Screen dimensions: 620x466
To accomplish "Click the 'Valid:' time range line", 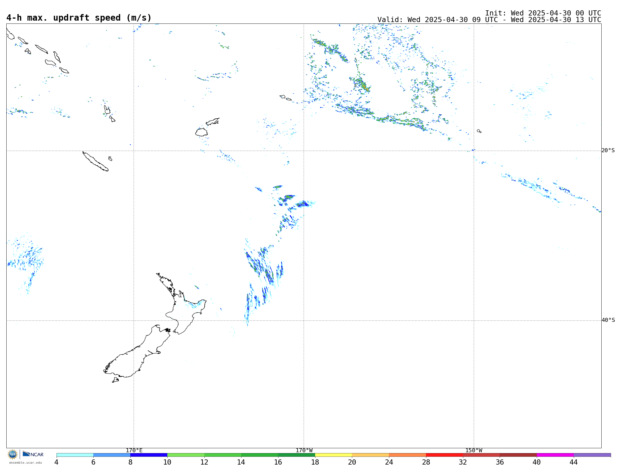I will click(x=489, y=20).
